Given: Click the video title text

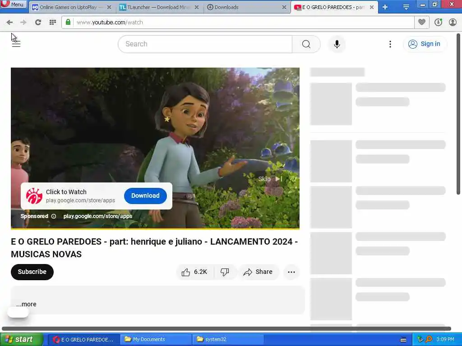Looking at the screenshot, I should point(154,248).
